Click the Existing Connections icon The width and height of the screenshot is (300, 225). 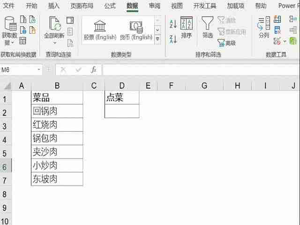click(32, 30)
